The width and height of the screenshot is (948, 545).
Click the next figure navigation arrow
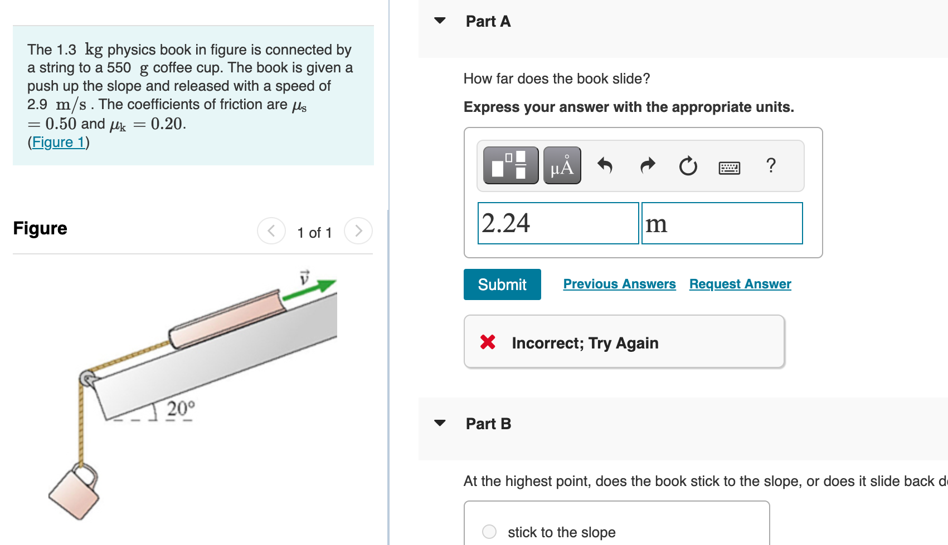(358, 230)
